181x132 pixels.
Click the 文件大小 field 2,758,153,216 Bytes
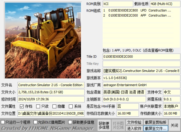51,92
